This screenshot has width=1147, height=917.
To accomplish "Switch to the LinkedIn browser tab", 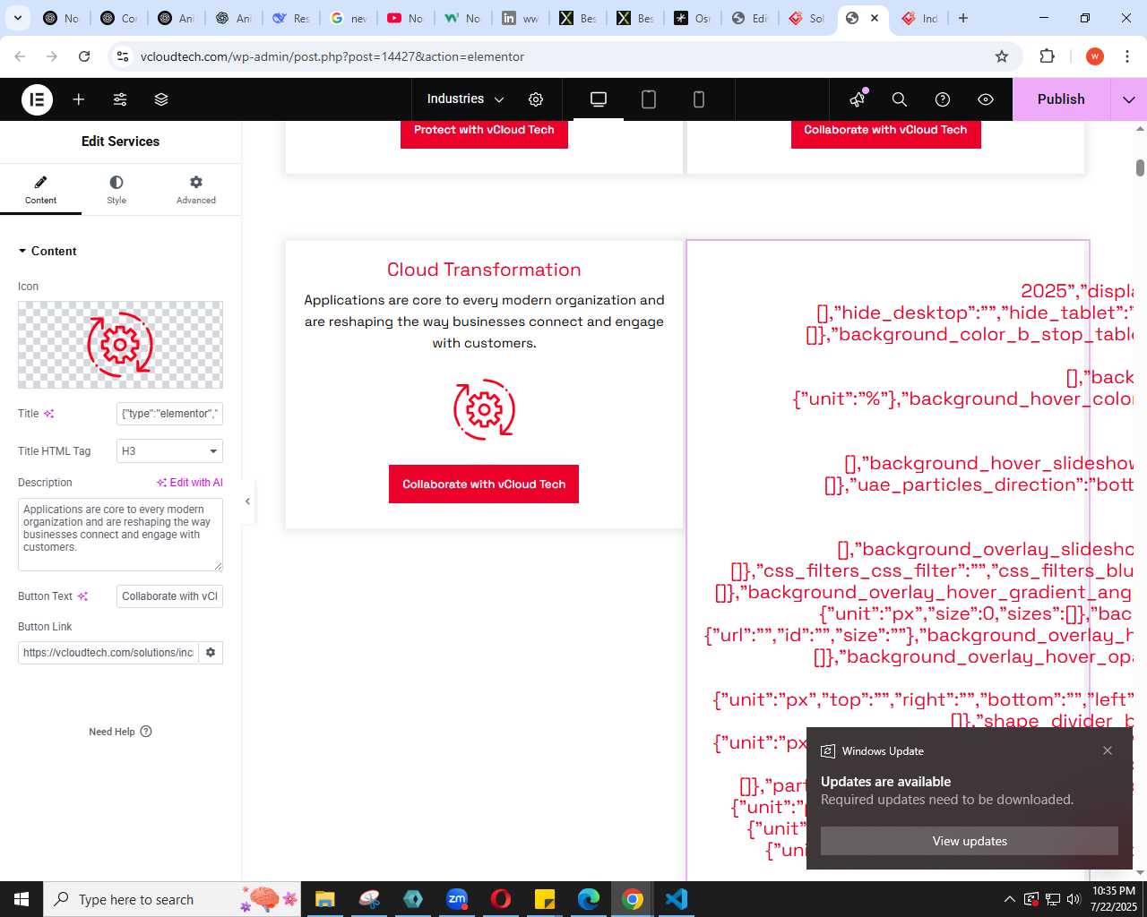I will (x=521, y=18).
